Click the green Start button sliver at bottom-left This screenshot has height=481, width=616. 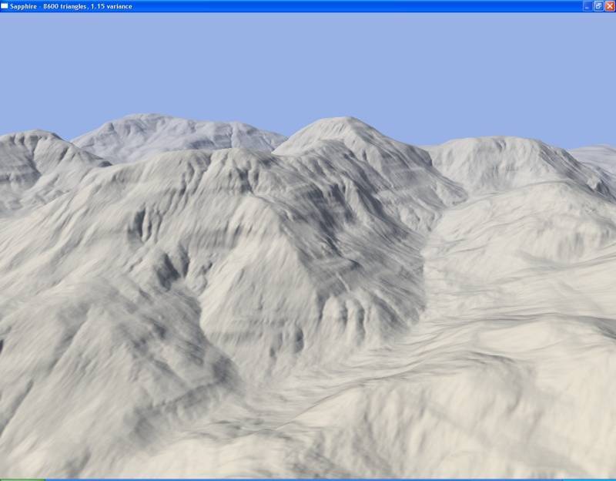tap(22, 479)
